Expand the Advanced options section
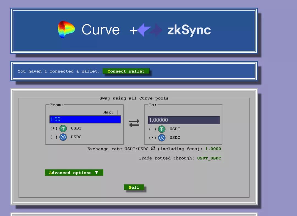Viewport: 297px width, 216px height. coord(74,173)
